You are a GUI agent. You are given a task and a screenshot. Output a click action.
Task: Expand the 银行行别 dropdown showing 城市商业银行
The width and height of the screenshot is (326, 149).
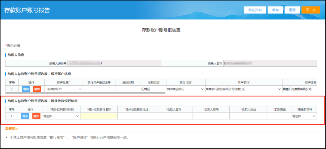pos(186,89)
